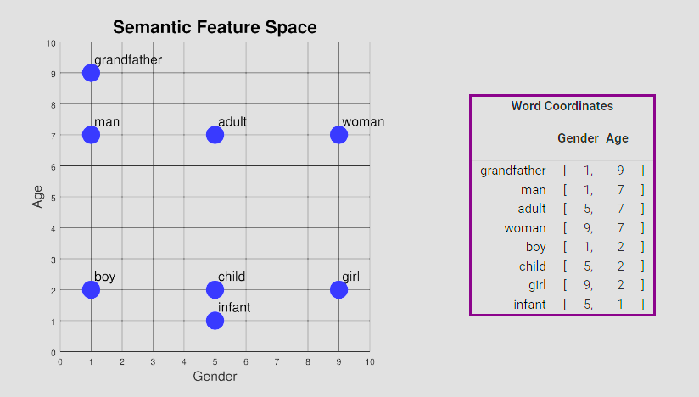
Task: Click the boy row in table
Action: tap(562, 247)
